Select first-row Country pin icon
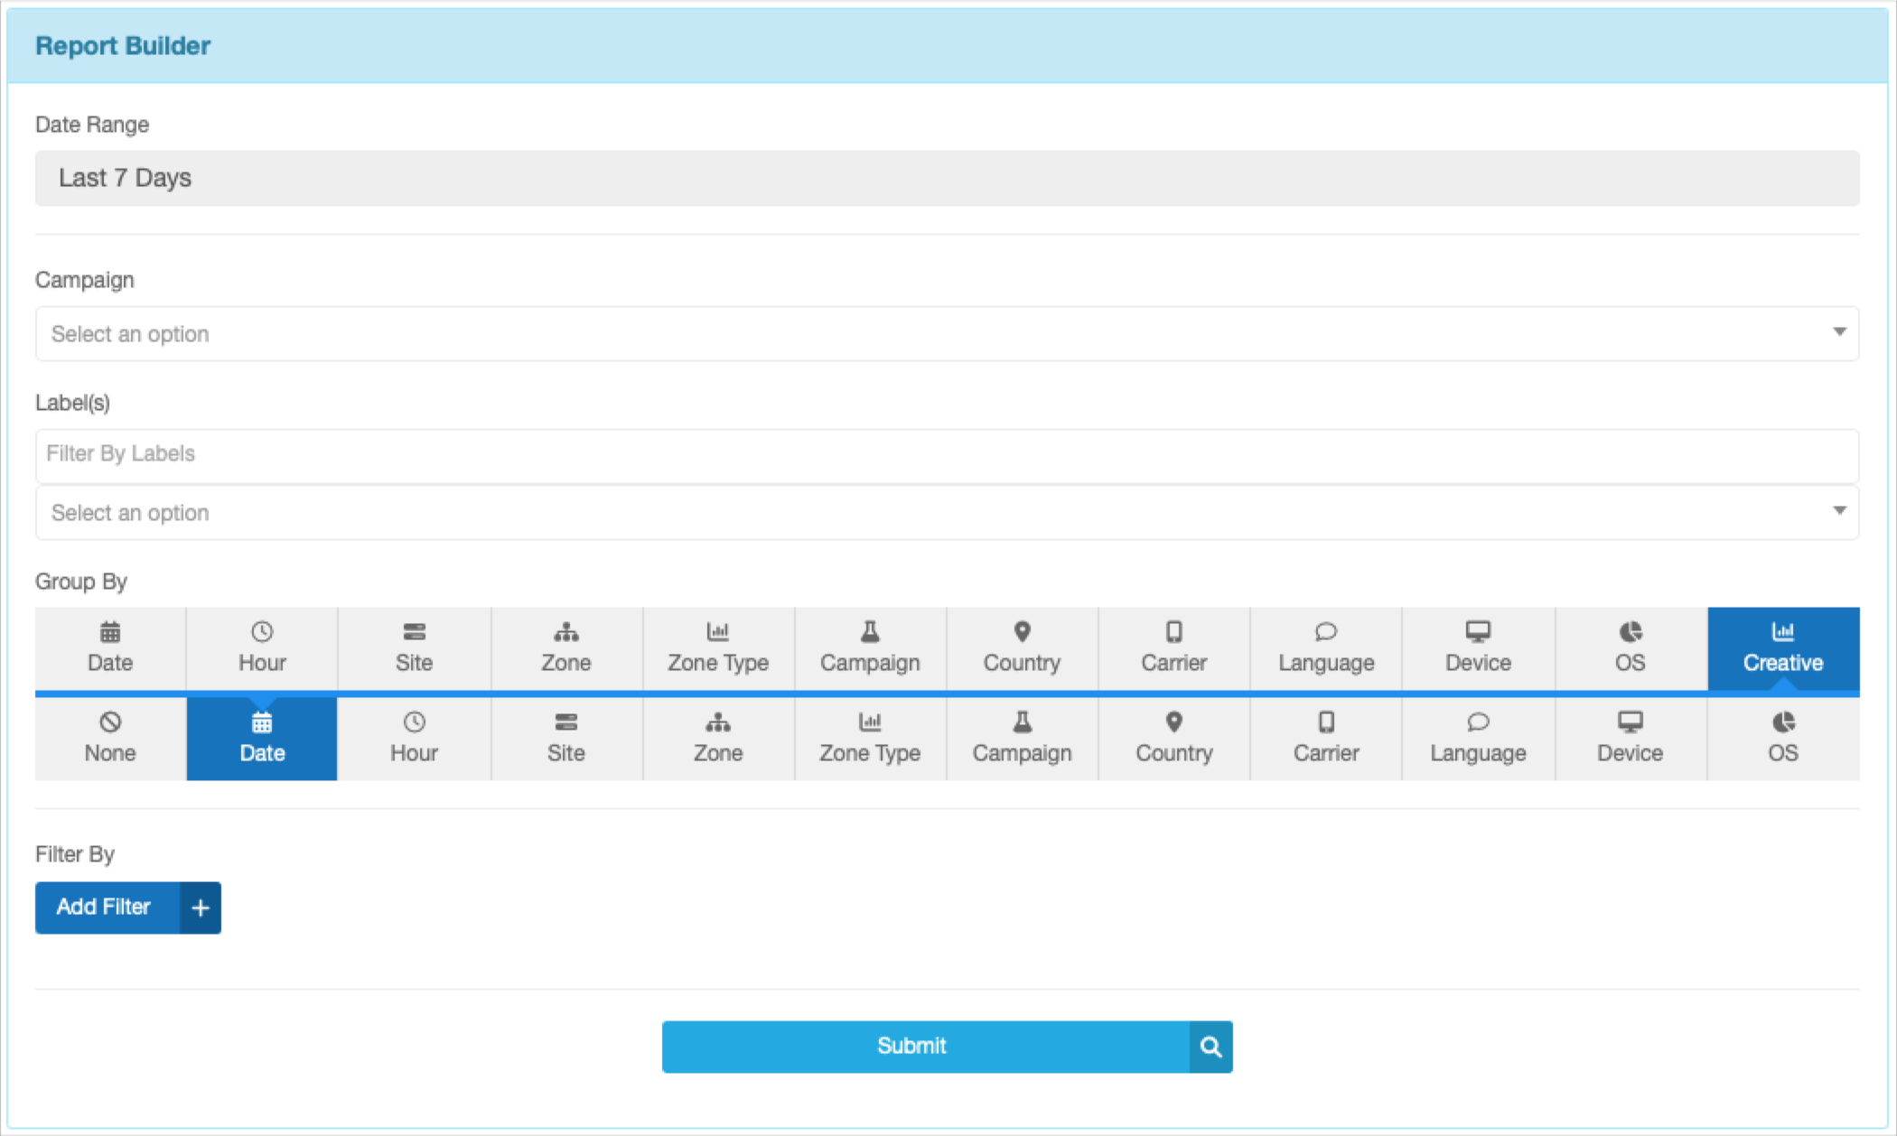 tap(1022, 631)
